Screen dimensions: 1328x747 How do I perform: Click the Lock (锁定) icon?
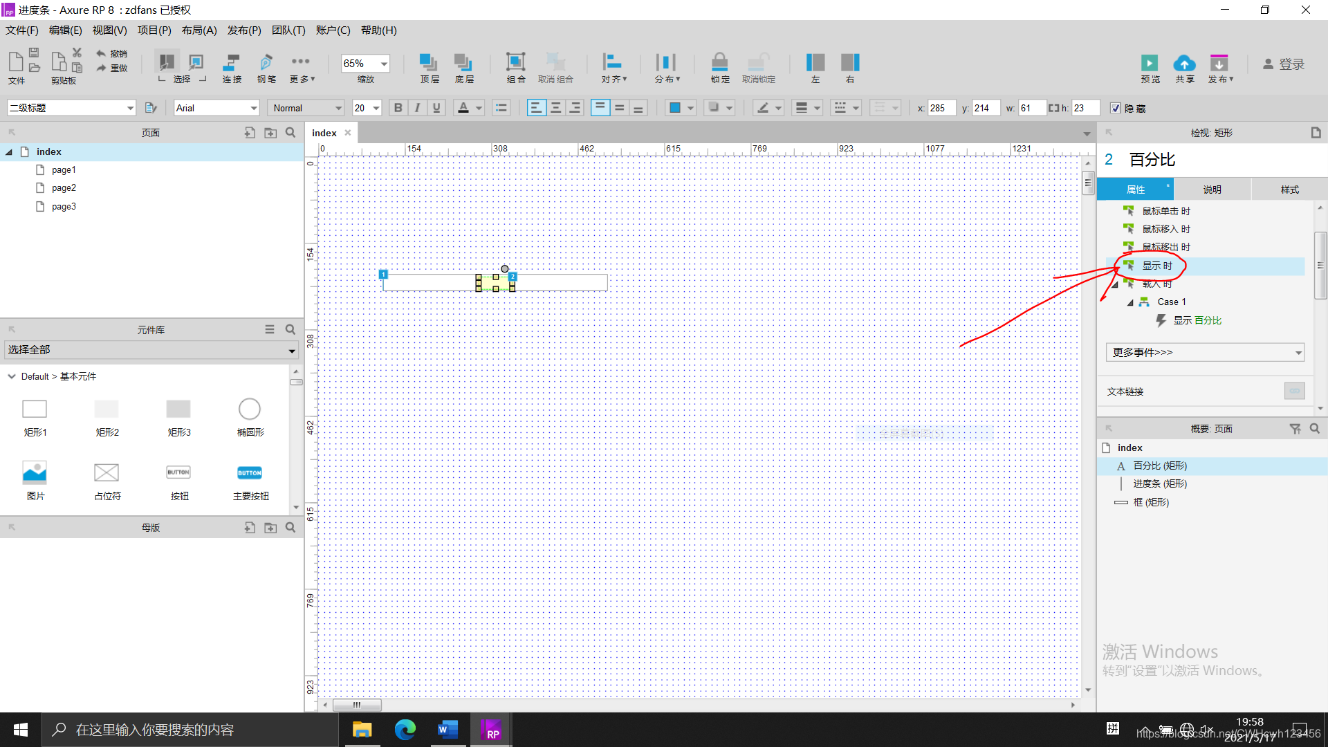pyautogui.click(x=719, y=62)
